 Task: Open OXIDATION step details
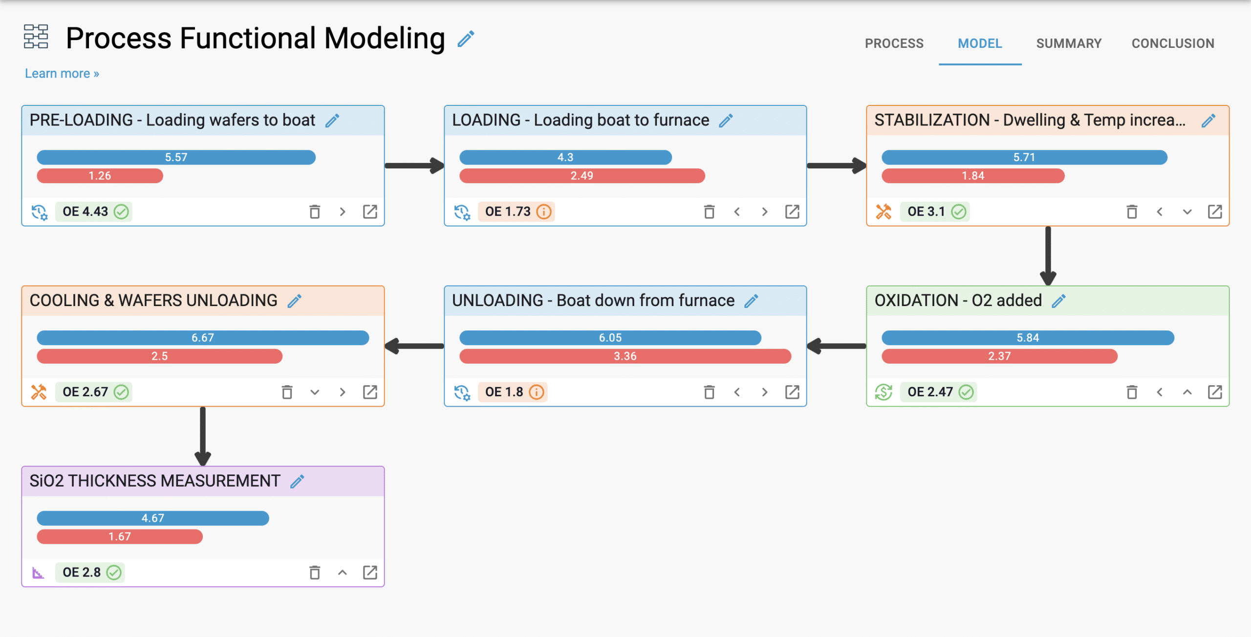[x=1215, y=392]
